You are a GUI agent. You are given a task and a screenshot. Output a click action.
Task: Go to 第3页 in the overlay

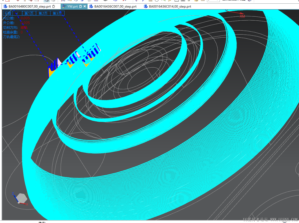57,13
